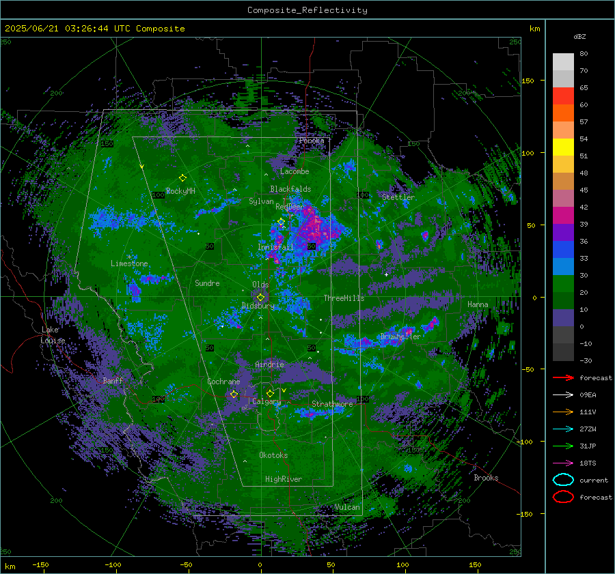The height and width of the screenshot is (574, 615).
Task: Click the Composite_Reflectivity title
Action: click(x=307, y=10)
